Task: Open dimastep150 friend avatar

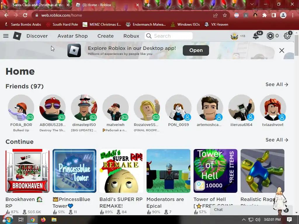Action: point(84,108)
